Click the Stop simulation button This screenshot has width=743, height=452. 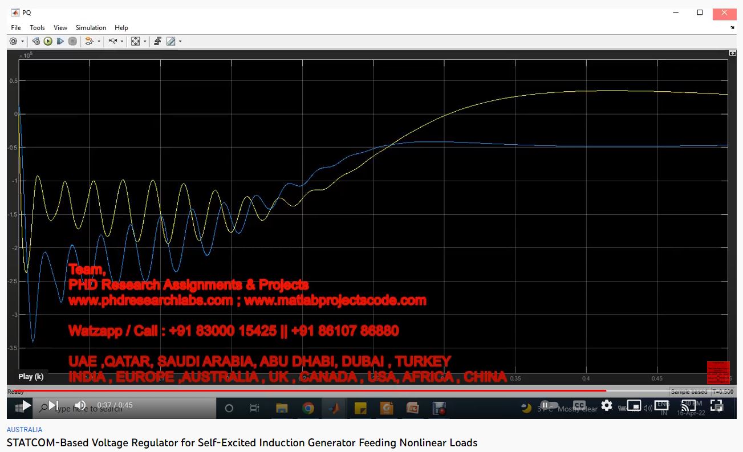click(72, 42)
